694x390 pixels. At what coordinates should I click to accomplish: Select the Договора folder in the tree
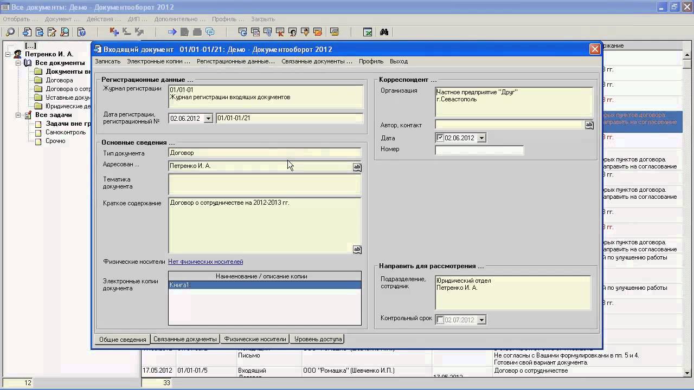59,80
